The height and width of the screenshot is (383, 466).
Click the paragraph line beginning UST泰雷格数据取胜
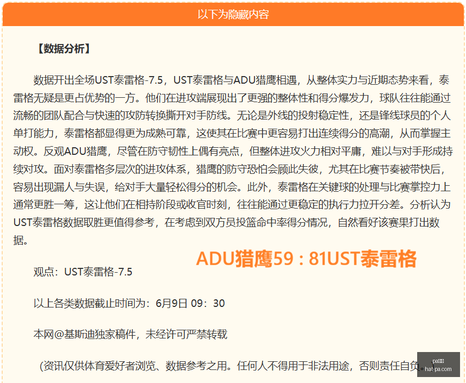click(x=226, y=222)
